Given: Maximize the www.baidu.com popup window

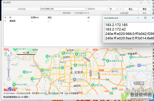Looking at the screenshot, I should 145,18.
